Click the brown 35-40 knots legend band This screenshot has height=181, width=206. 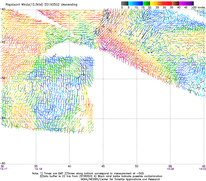pos(175,3)
